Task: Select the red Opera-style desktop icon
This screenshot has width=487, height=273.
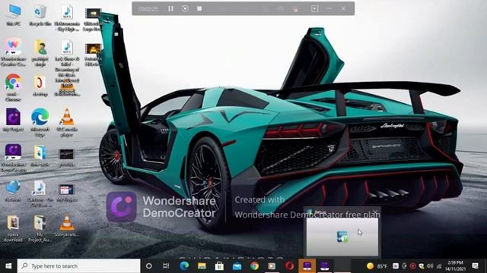Action: click(x=40, y=86)
